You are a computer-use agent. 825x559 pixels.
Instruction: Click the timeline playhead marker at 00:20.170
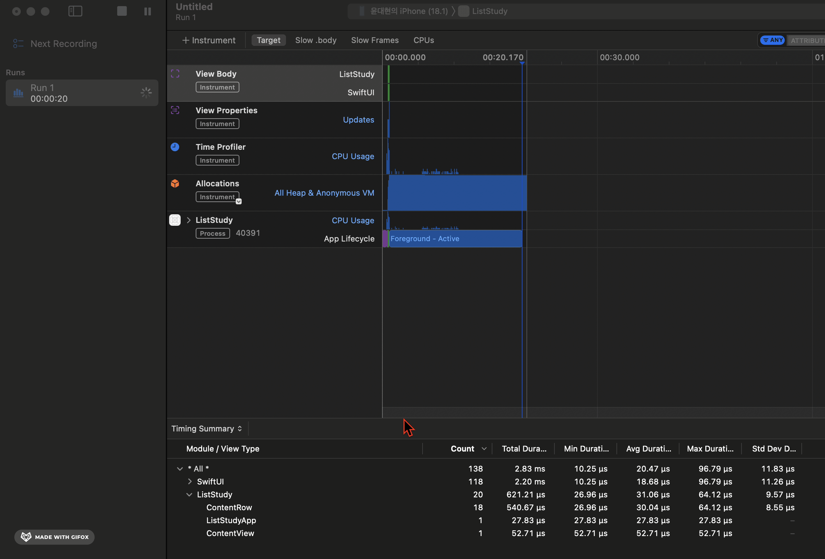[x=522, y=63]
